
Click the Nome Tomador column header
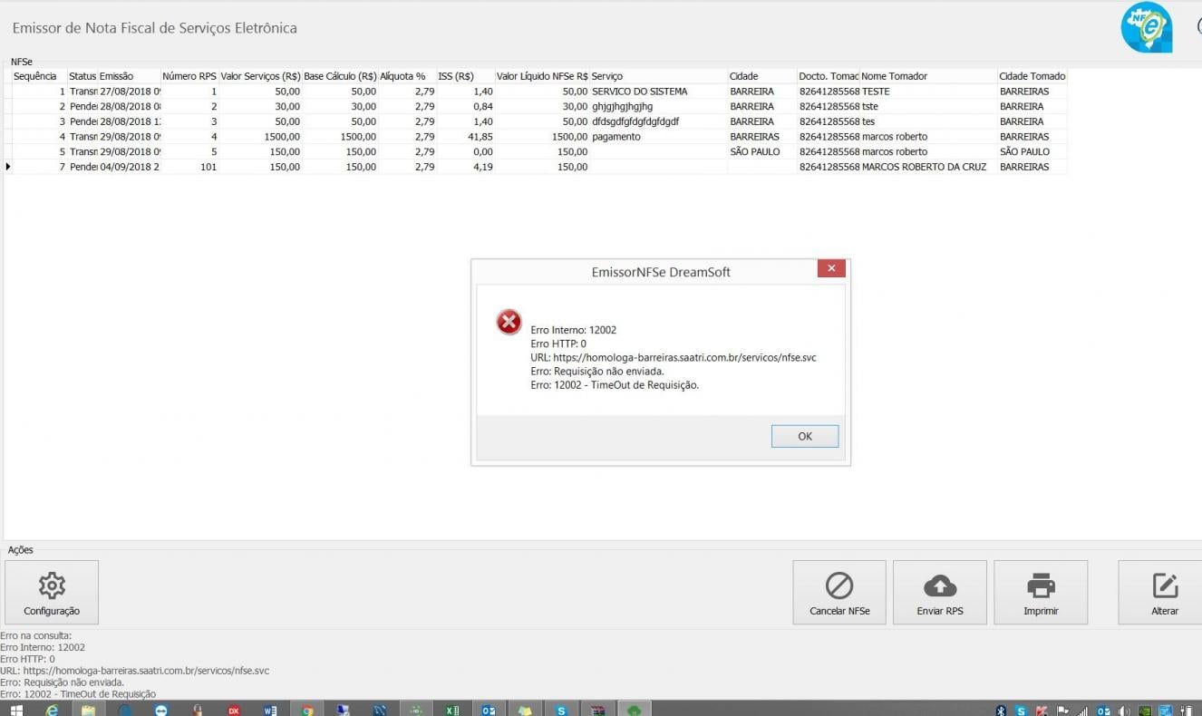click(x=927, y=76)
